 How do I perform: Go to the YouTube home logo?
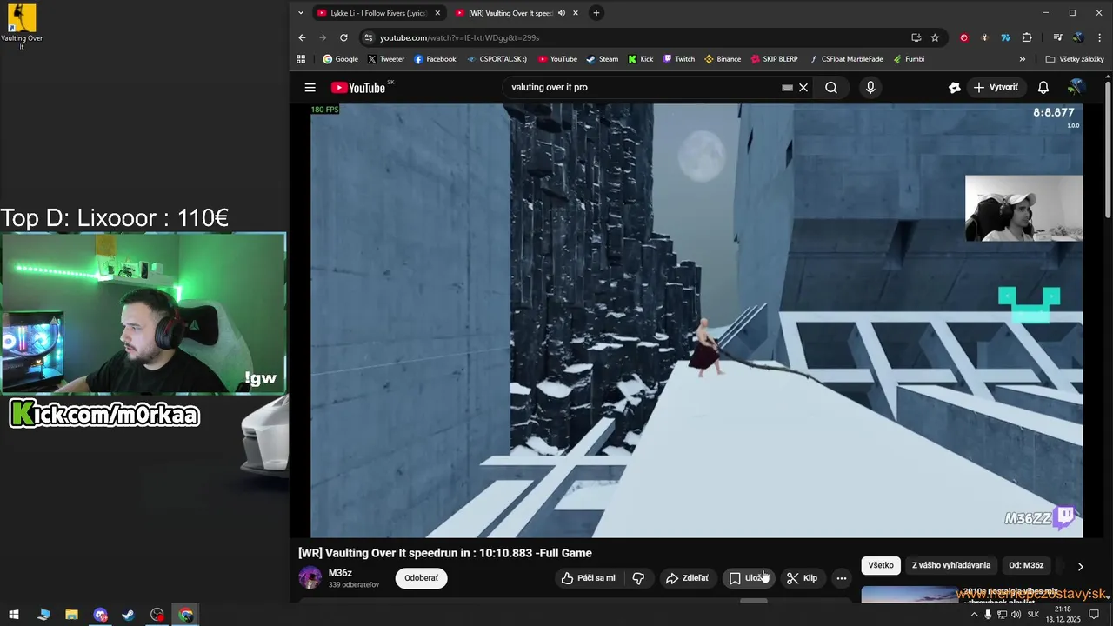[358, 87]
